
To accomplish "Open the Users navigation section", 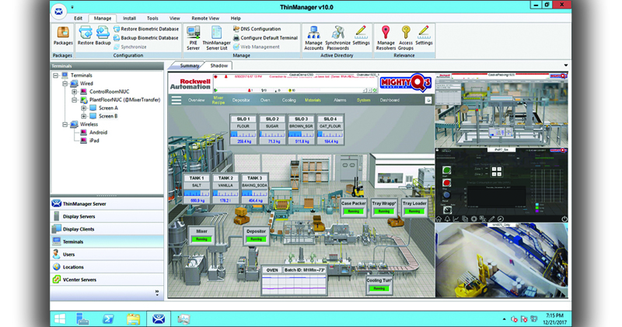I will coord(107,255).
